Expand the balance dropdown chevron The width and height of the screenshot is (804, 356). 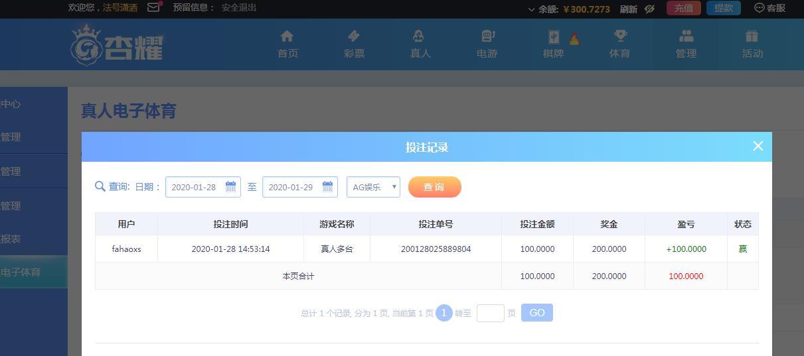tap(531, 9)
